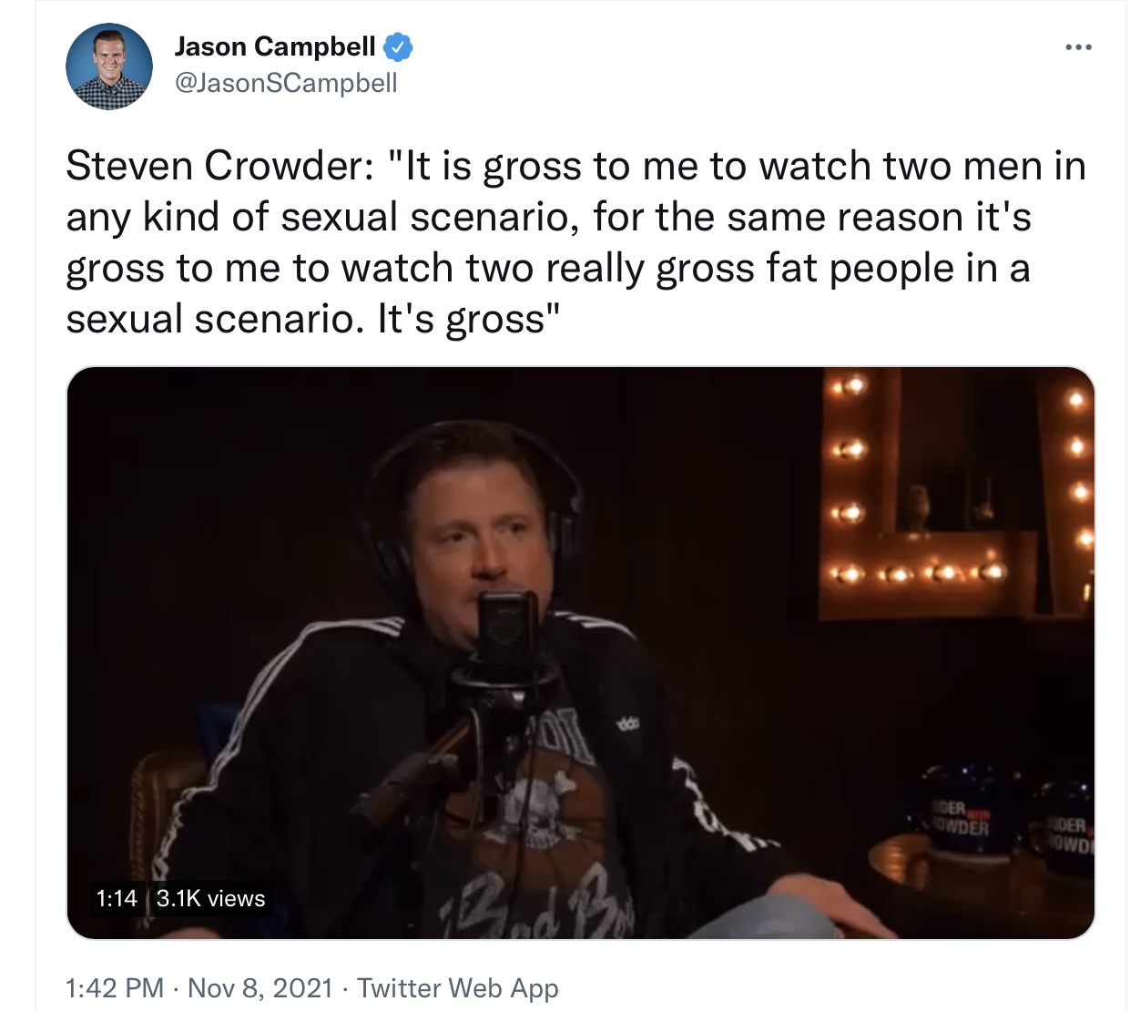Viewport: 1140px width, 1011px height.
Task: Open the @JasonSCampbell handle link
Action: click(x=286, y=83)
